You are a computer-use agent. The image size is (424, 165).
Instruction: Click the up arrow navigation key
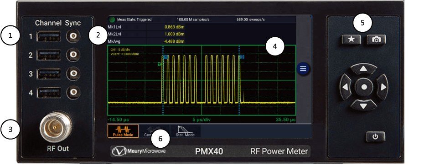(363, 69)
